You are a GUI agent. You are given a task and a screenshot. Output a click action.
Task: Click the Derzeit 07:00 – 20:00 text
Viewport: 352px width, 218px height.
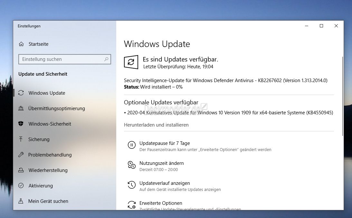click(x=158, y=170)
